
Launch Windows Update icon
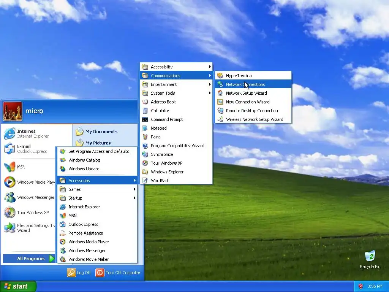tap(63, 169)
